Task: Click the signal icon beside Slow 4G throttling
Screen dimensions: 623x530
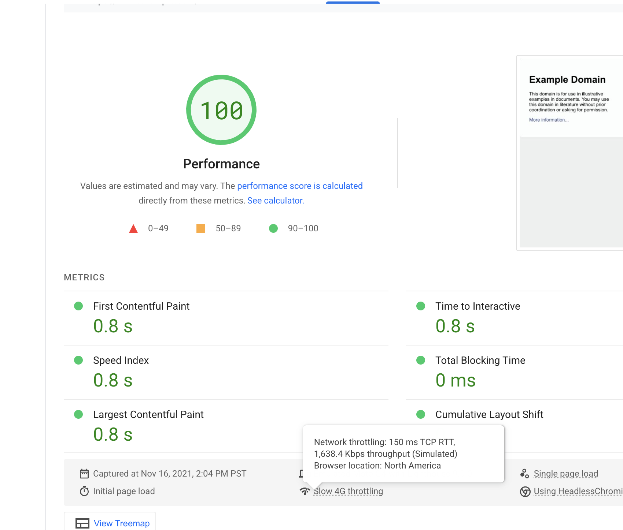Action: pos(305,491)
